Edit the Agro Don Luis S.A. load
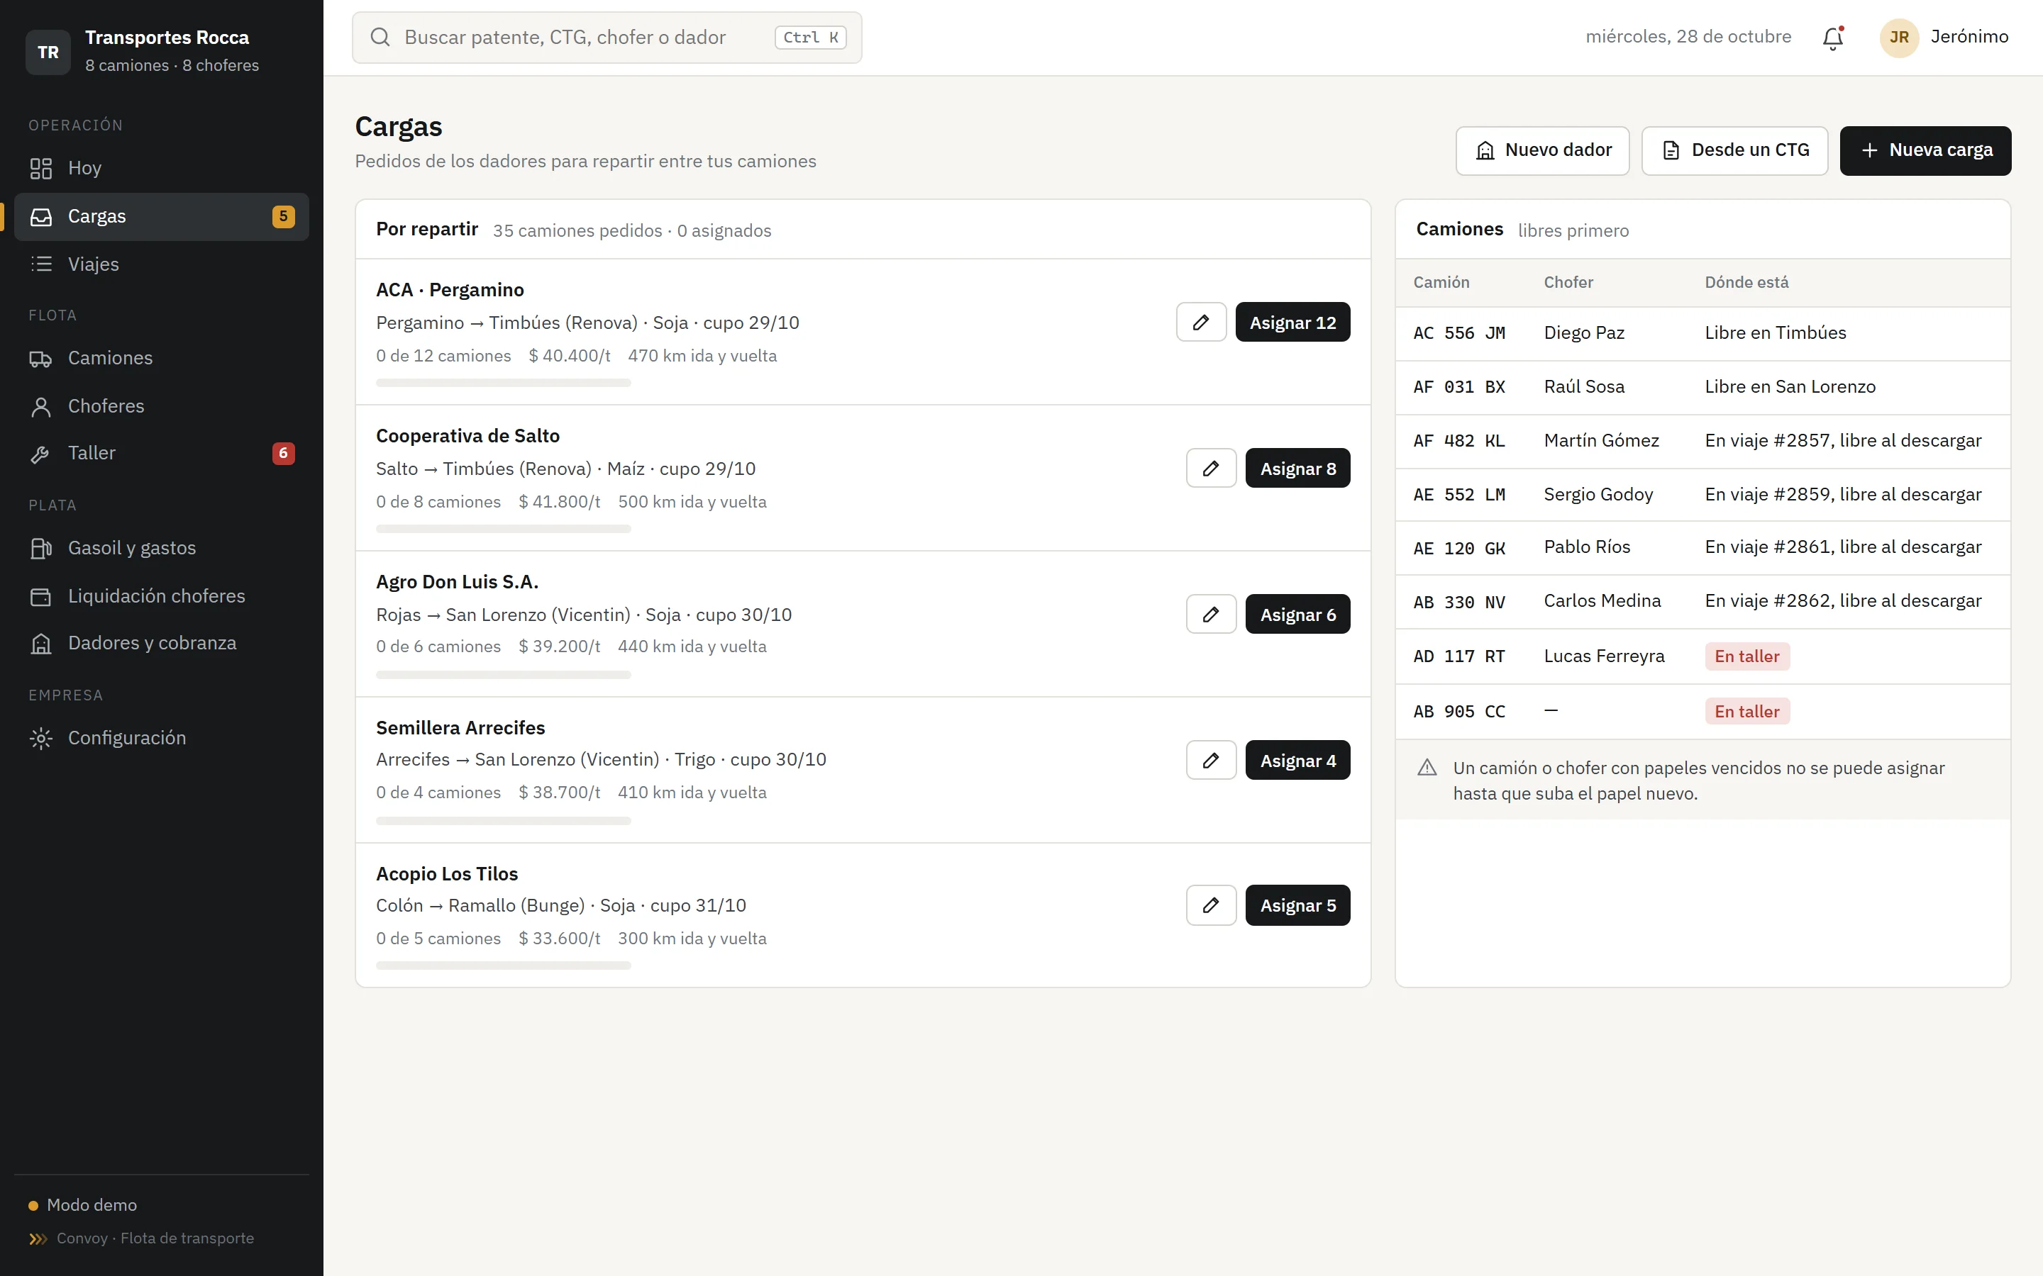The width and height of the screenshot is (2043, 1276). (x=1211, y=615)
